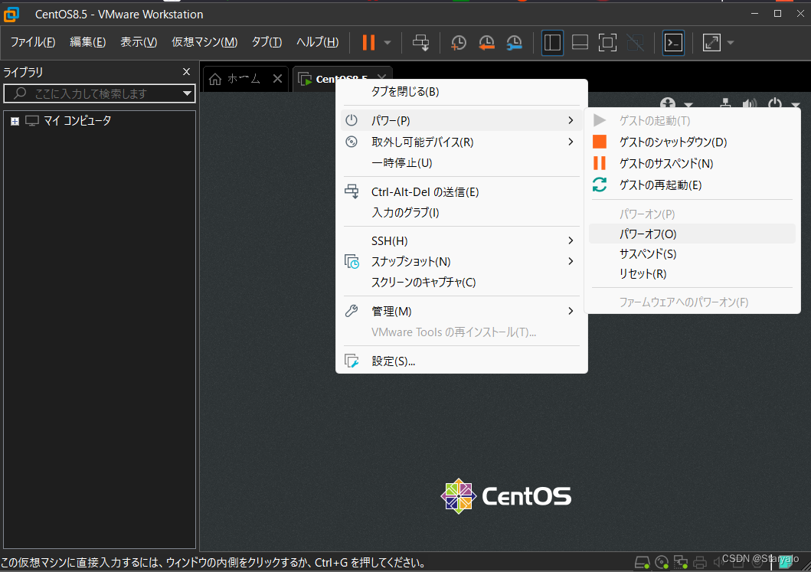Expand the マイ コンピュータ tree node
The width and height of the screenshot is (811, 572).
15,121
